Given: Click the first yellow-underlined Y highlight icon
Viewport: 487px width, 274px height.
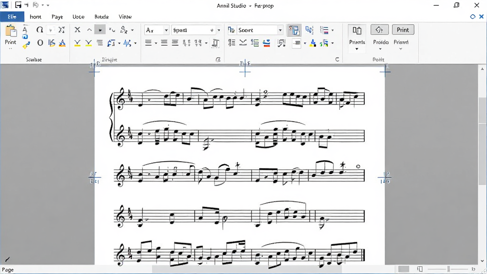Looking at the screenshot, I should [x=78, y=43].
